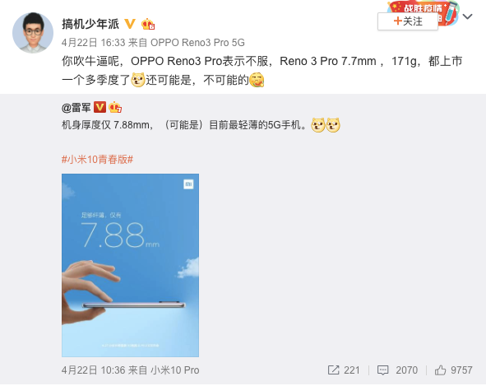Open comments via the 2070 speech bubble icon
This screenshot has width=486, height=386.
382,370
